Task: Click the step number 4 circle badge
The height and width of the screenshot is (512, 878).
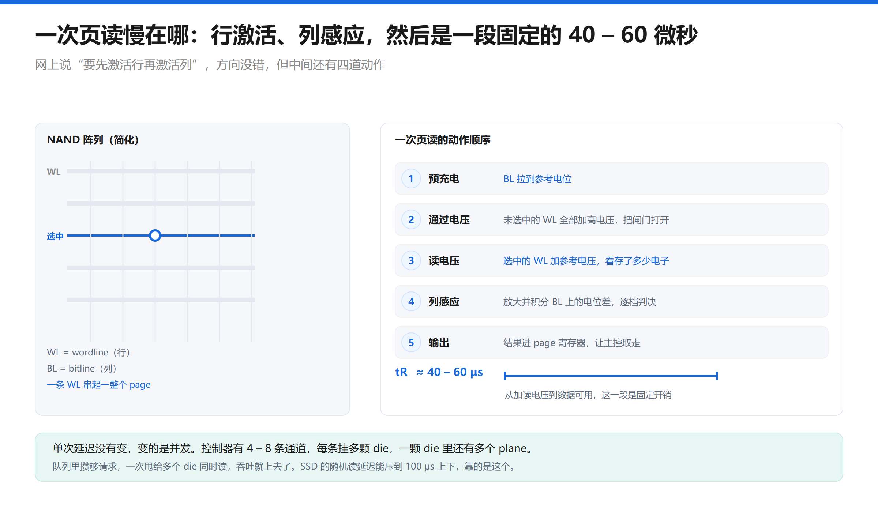Action: tap(411, 302)
